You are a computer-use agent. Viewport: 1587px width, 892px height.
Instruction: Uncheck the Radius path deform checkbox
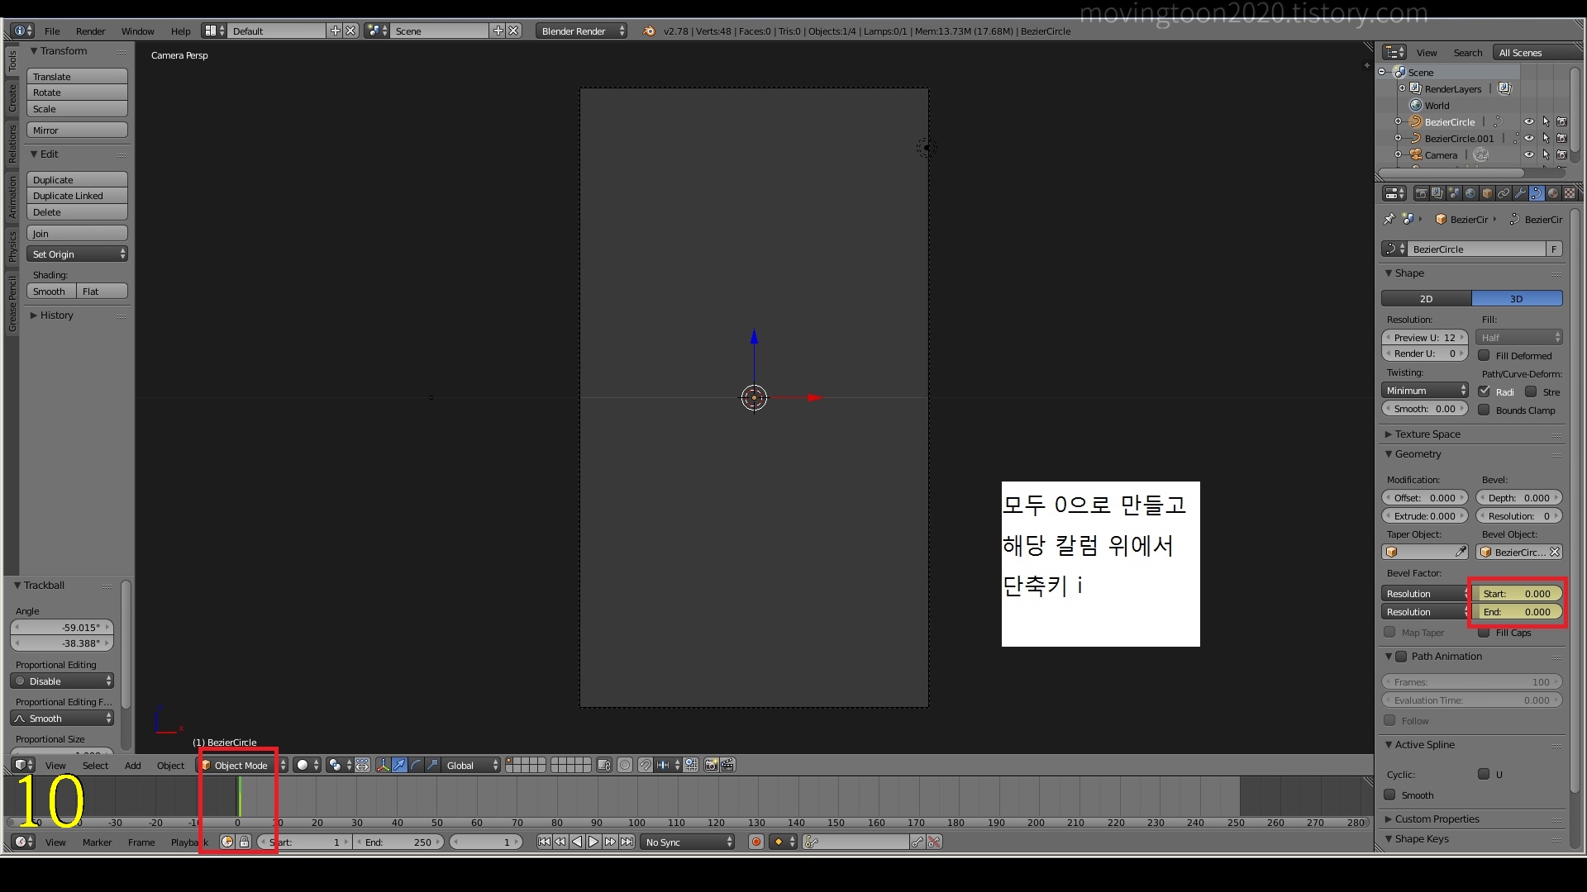coord(1484,391)
